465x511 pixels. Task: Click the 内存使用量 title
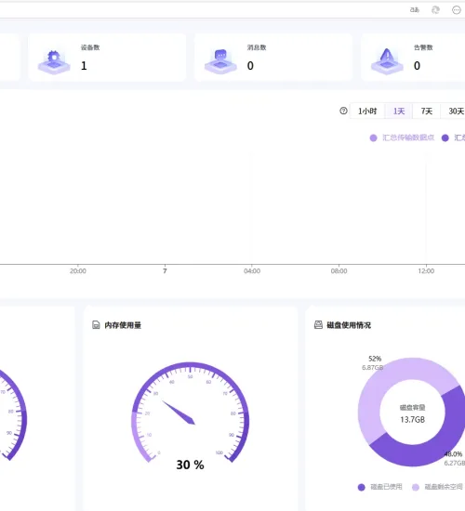[123, 325]
